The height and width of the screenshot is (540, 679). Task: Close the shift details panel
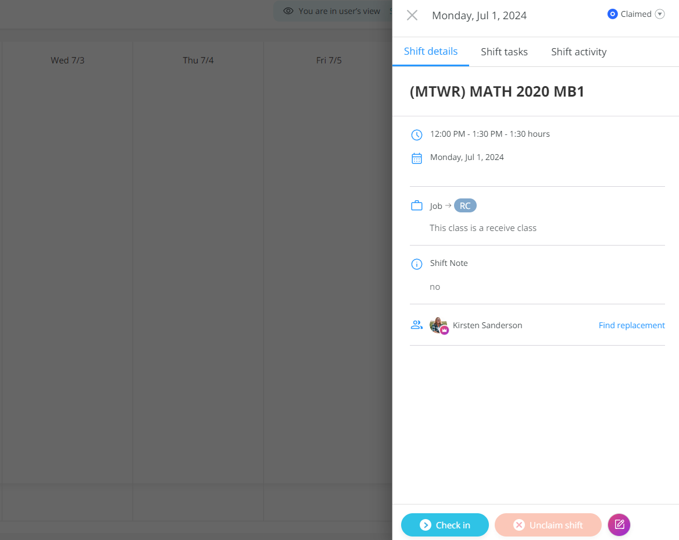coord(412,15)
